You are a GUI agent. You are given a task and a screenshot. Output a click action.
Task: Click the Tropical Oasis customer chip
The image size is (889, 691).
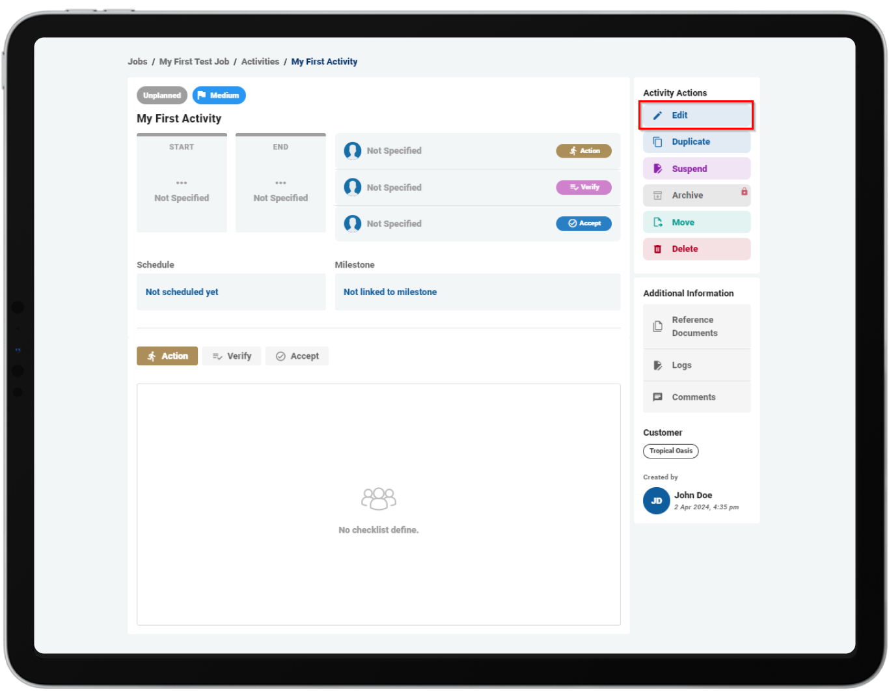pyautogui.click(x=671, y=451)
